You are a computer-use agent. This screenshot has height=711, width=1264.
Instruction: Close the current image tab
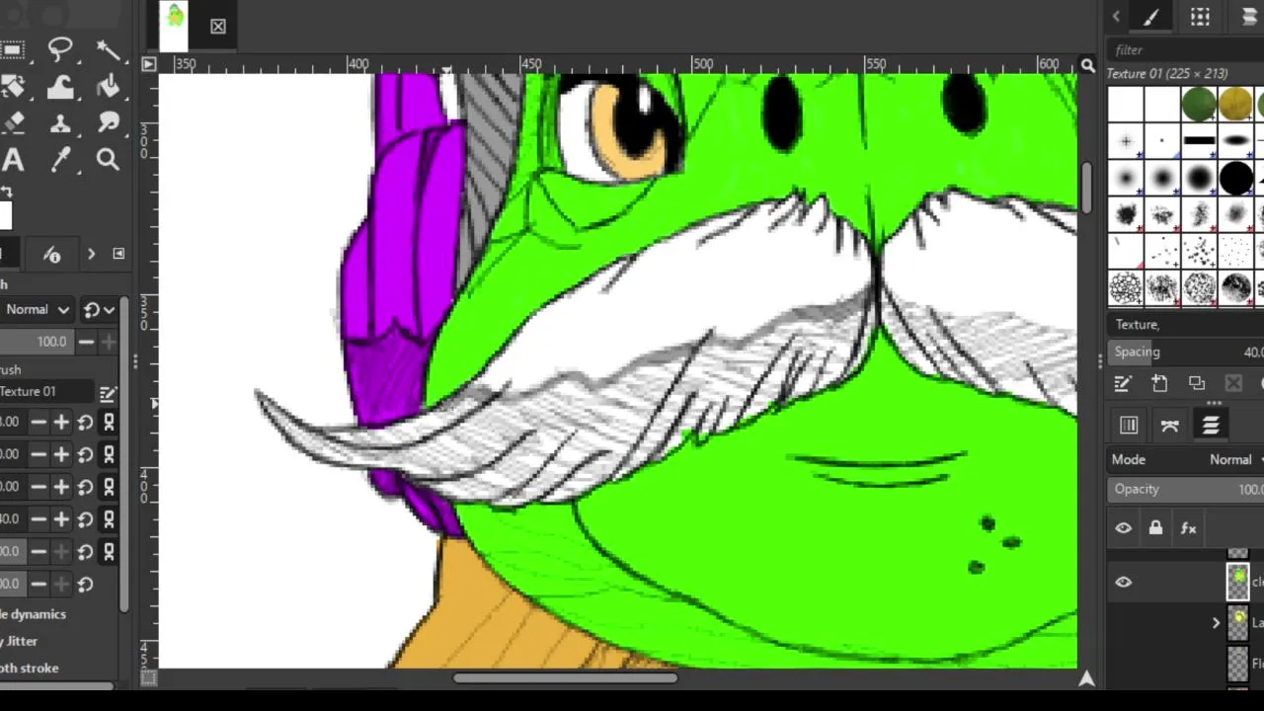(218, 27)
